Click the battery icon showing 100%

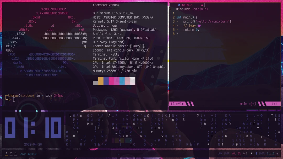(257, 154)
